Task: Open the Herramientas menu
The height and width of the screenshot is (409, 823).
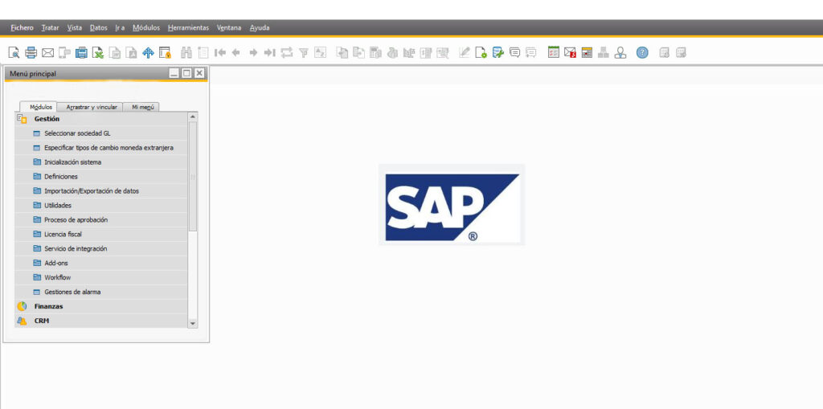Action: click(188, 28)
